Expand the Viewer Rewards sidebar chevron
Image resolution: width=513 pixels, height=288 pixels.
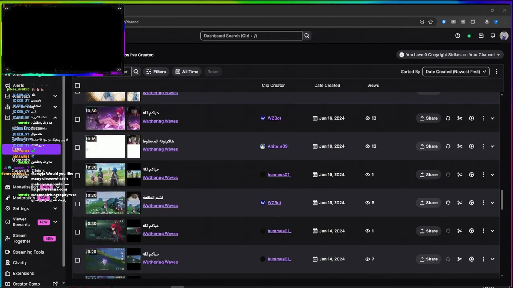(55, 222)
